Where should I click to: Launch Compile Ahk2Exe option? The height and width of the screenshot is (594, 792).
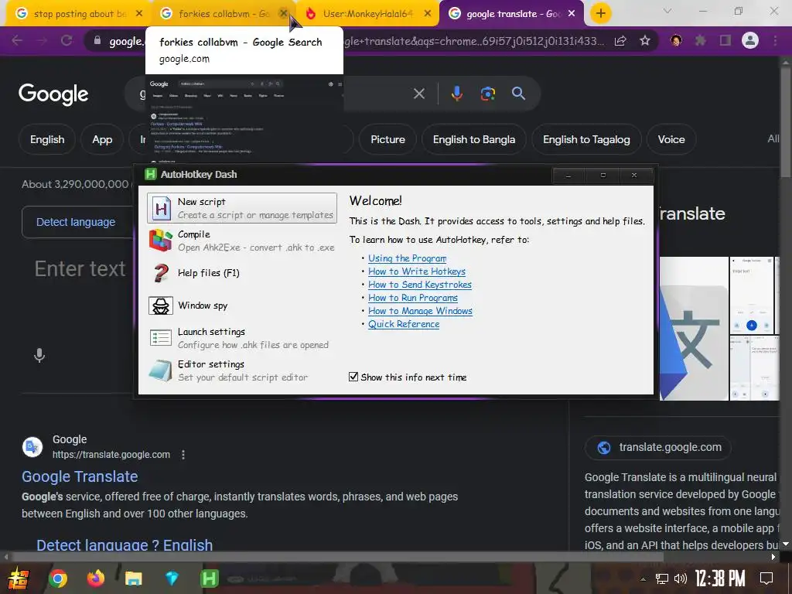point(242,241)
